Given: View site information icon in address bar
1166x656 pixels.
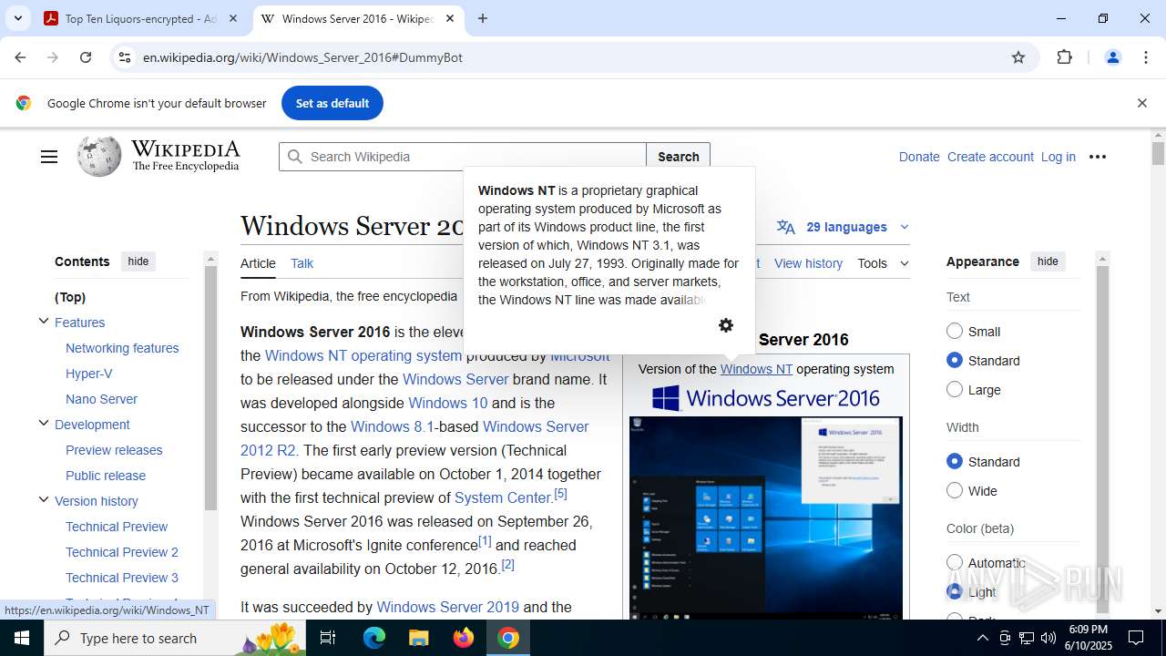Looking at the screenshot, I should pyautogui.click(x=125, y=57).
